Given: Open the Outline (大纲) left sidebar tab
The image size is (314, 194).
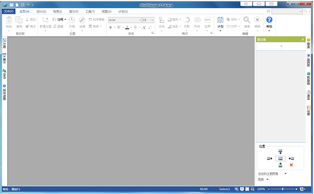Looking at the screenshot, I should point(4,43).
